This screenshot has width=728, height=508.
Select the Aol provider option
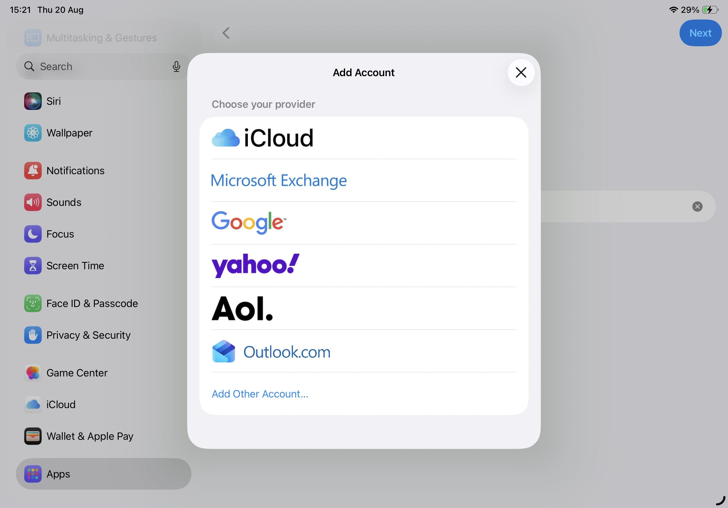tap(364, 309)
